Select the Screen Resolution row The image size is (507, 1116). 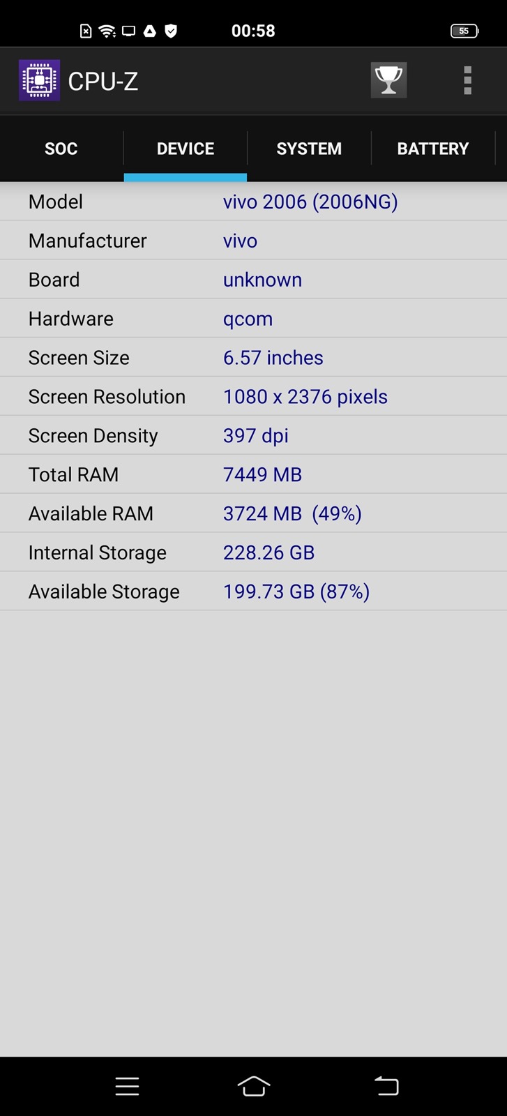pyautogui.click(x=253, y=396)
